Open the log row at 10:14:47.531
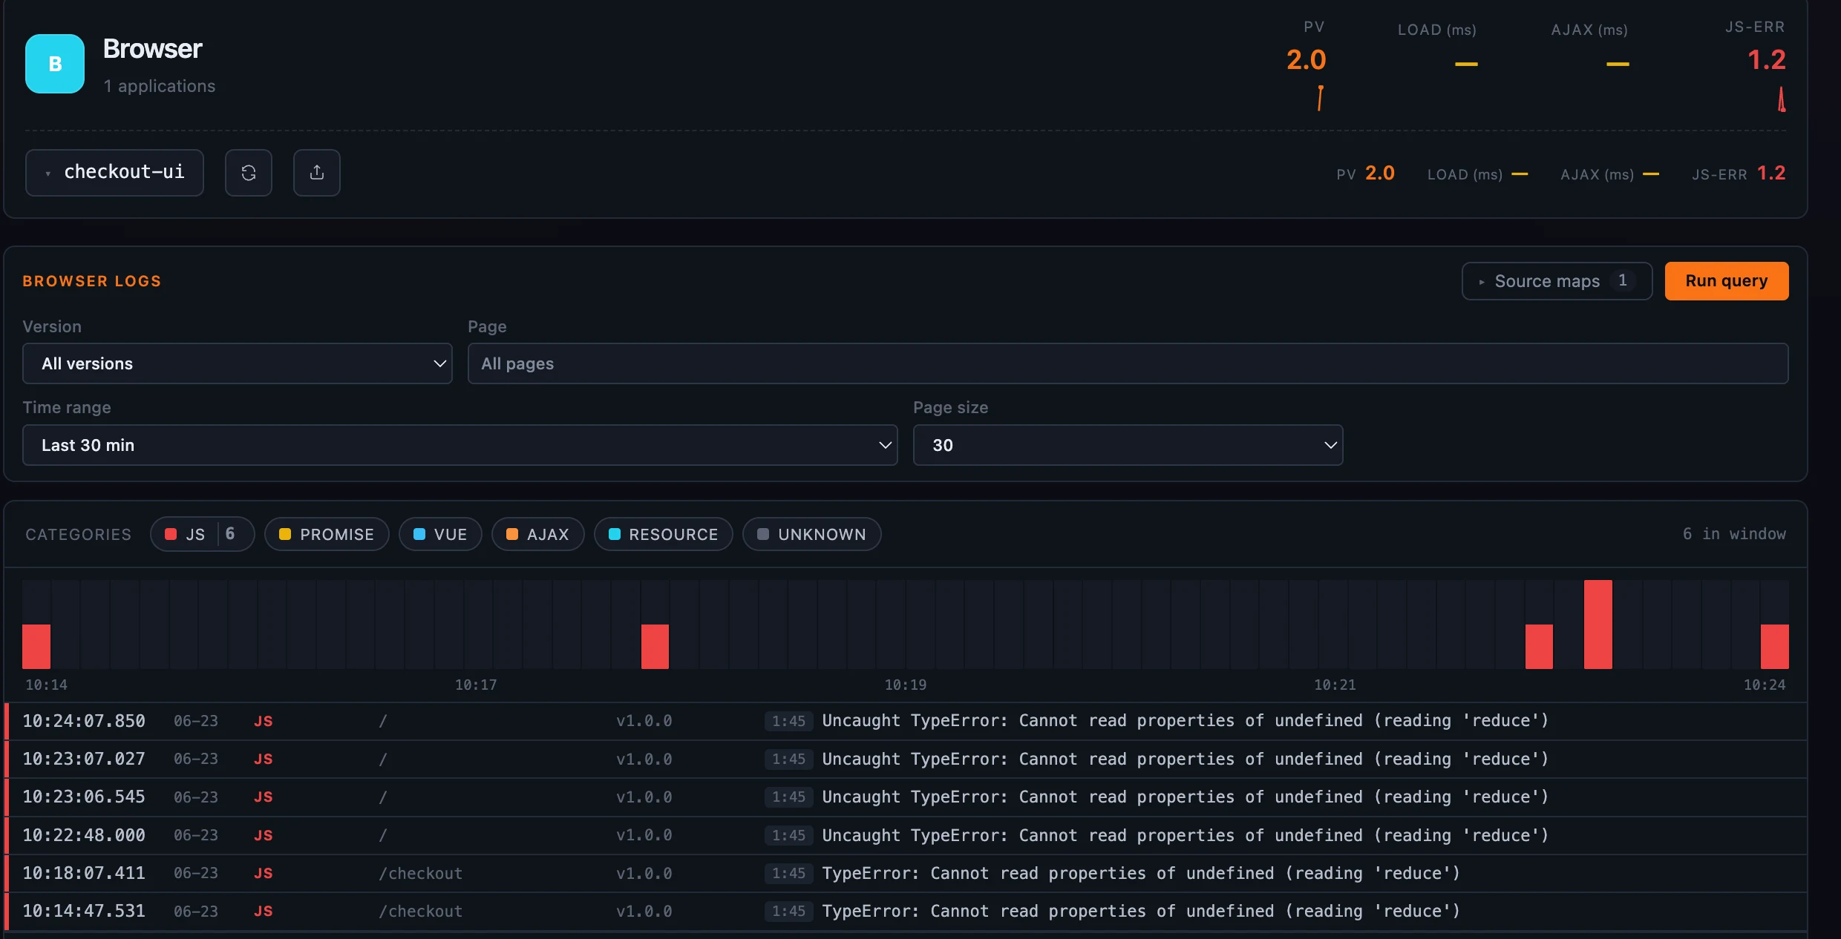 (906, 912)
